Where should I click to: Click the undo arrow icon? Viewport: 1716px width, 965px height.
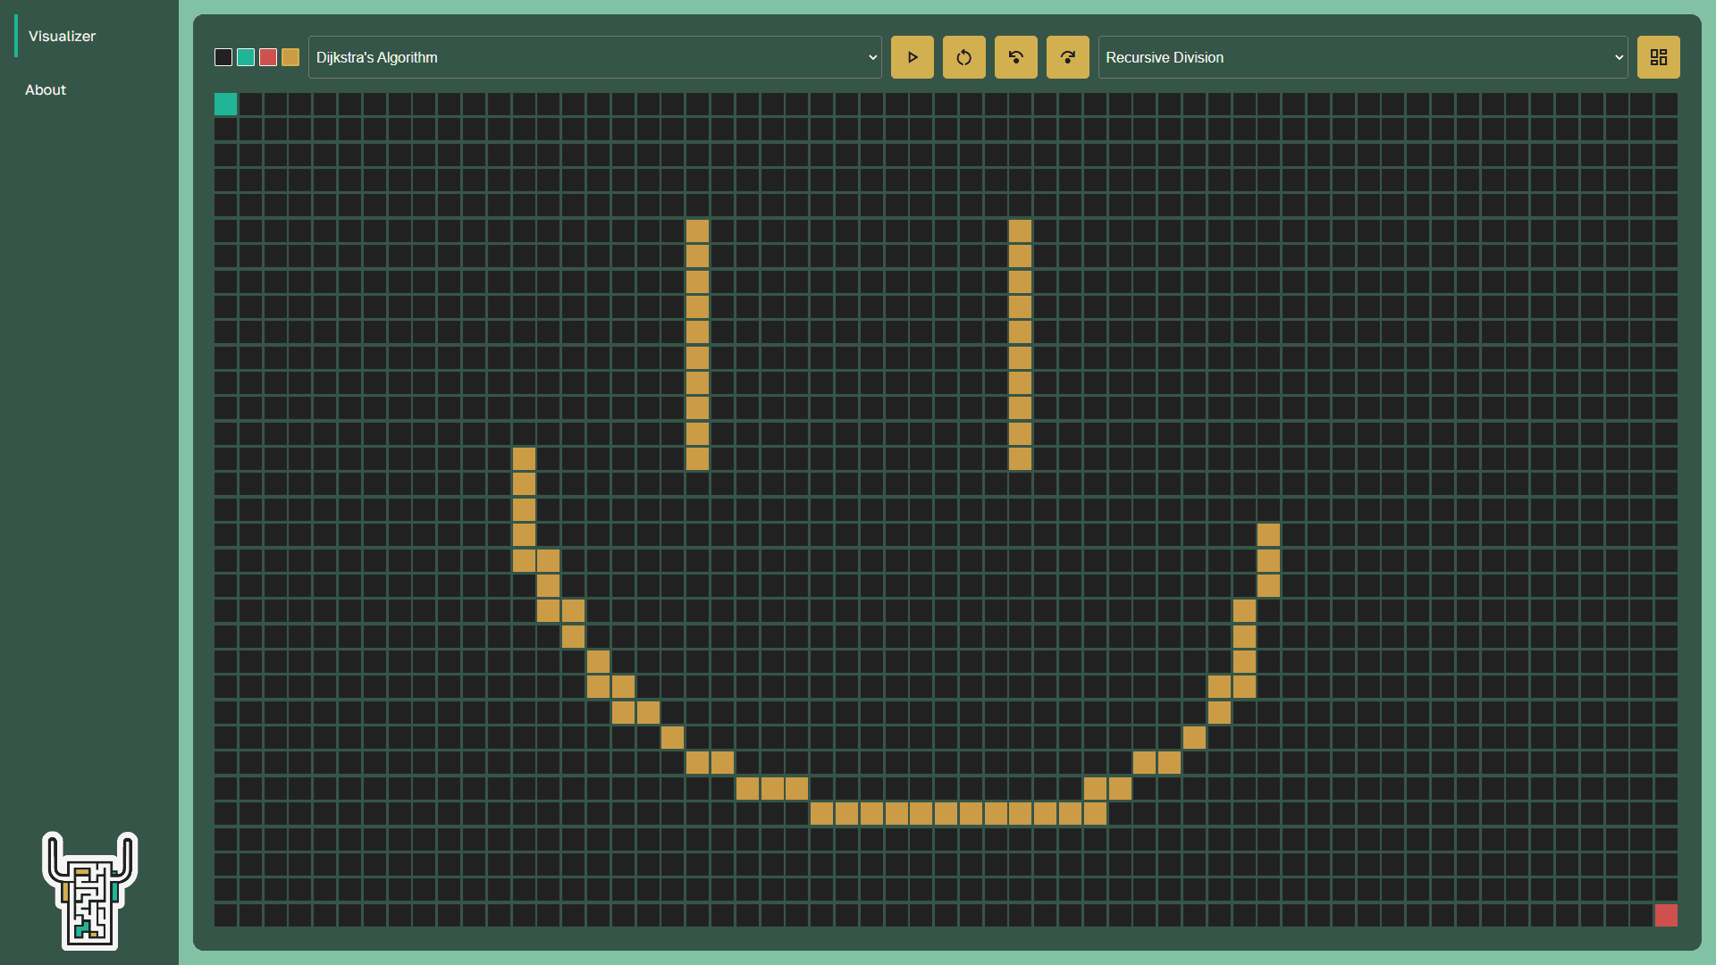pyautogui.click(x=1015, y=57)
